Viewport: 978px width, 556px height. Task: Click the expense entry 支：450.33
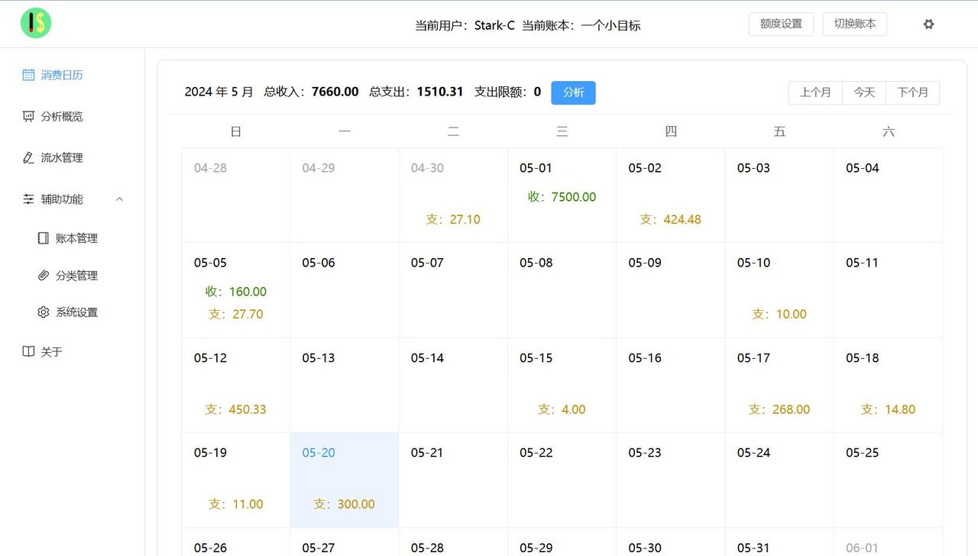click(x=236, y=409)
